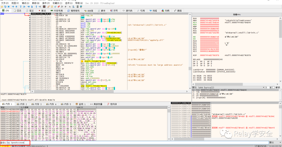Click the command input field
This screenshot has height=147, width=282.
(x=138, y=143)
